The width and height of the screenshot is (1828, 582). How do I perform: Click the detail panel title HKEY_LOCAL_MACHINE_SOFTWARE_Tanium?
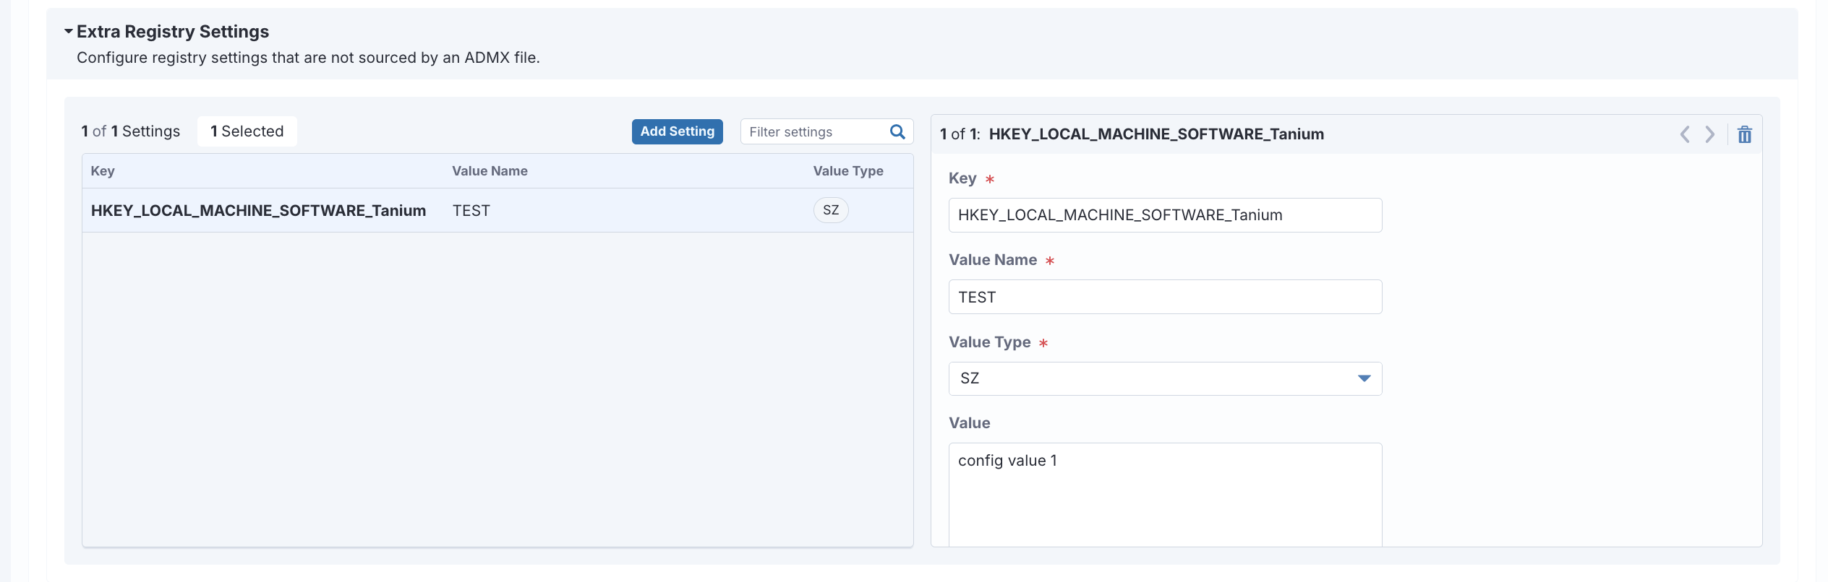(x=1156, y=134)
